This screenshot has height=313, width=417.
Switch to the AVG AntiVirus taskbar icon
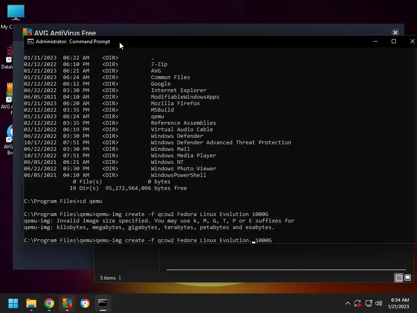(67, 303)
